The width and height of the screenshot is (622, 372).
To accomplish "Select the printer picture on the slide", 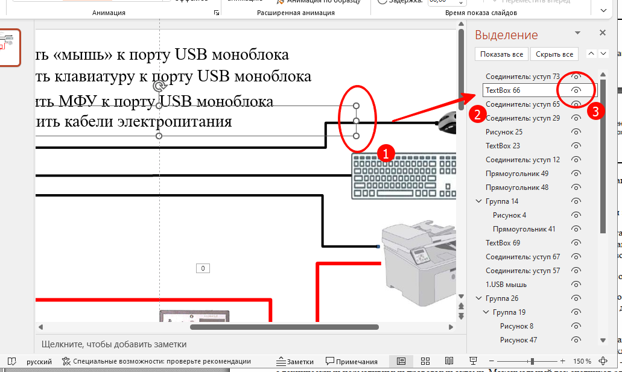I will (x=419, y=262).
